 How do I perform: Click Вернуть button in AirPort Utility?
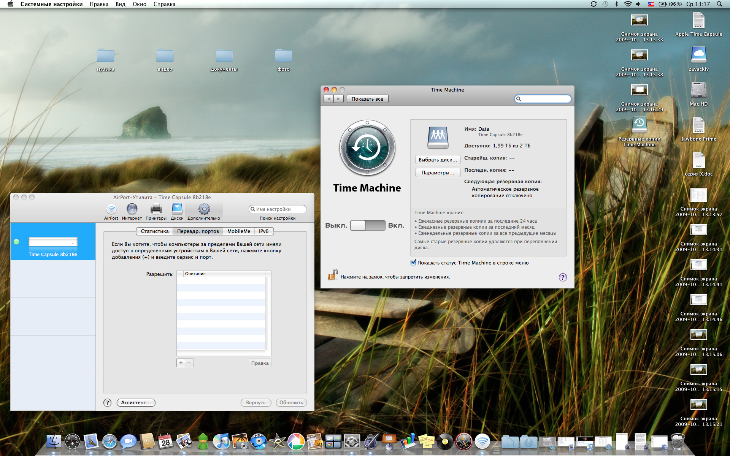coord(255,402)
